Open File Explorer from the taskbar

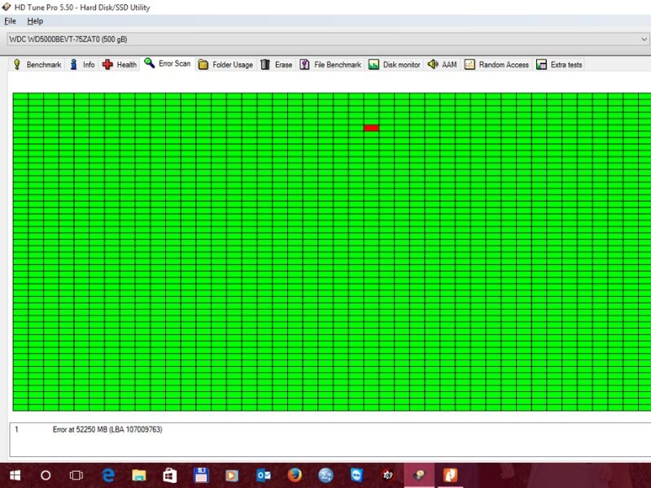(x=139, y=475)
